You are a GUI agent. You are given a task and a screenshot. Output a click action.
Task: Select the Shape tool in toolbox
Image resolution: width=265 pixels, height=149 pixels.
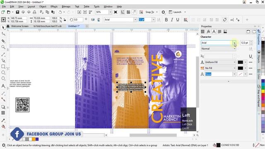click(3, 34)
